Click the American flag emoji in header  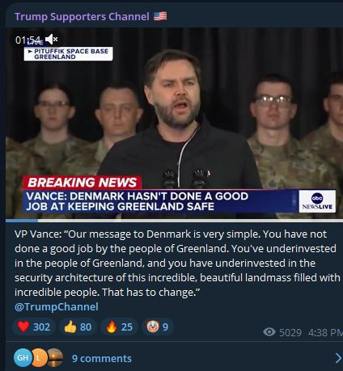pyautogui.click(x=160, y=16)
